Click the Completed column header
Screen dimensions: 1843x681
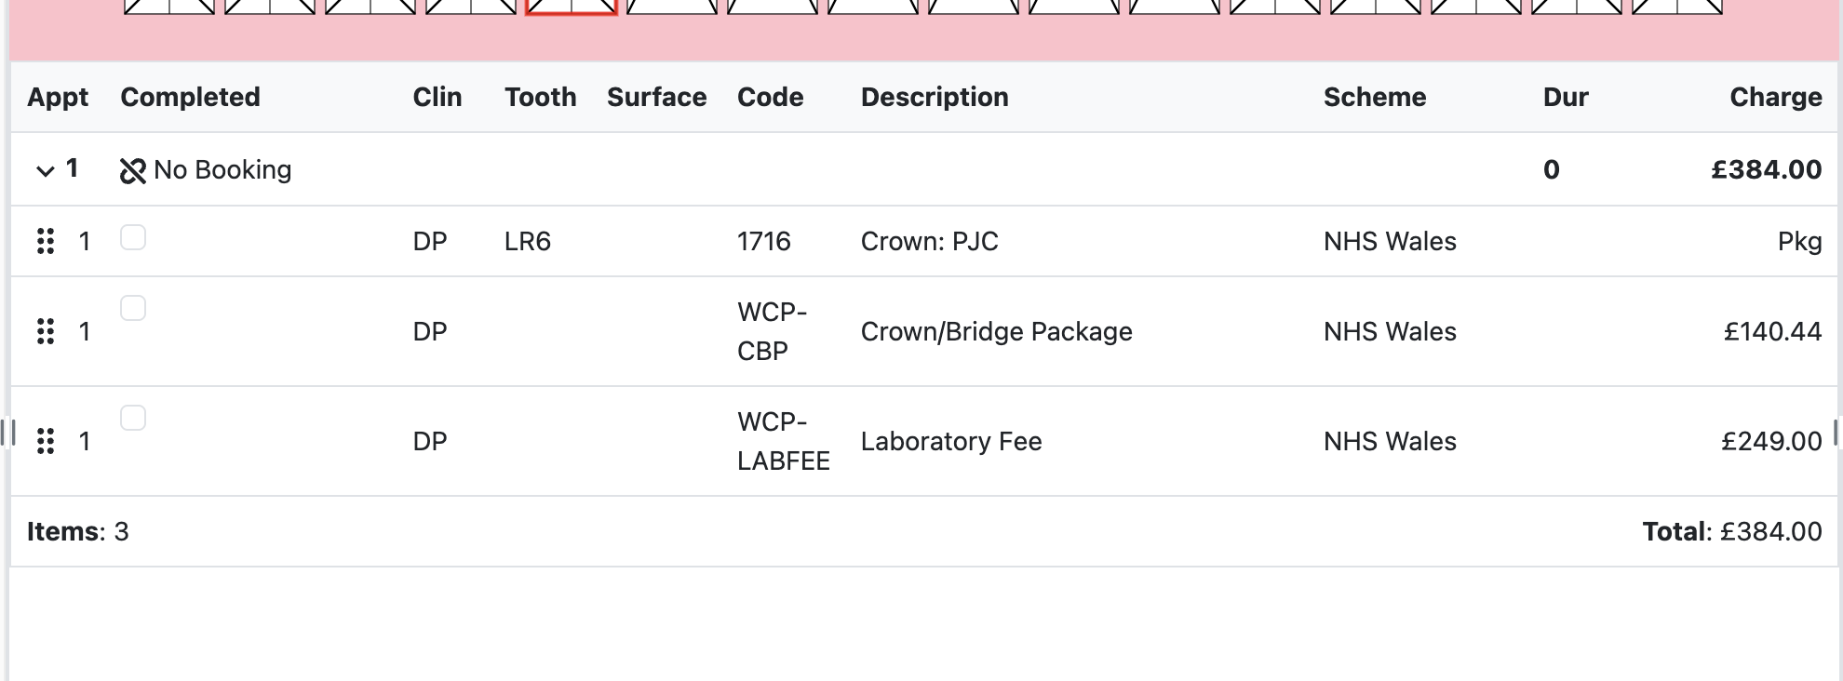click(190, 97)
